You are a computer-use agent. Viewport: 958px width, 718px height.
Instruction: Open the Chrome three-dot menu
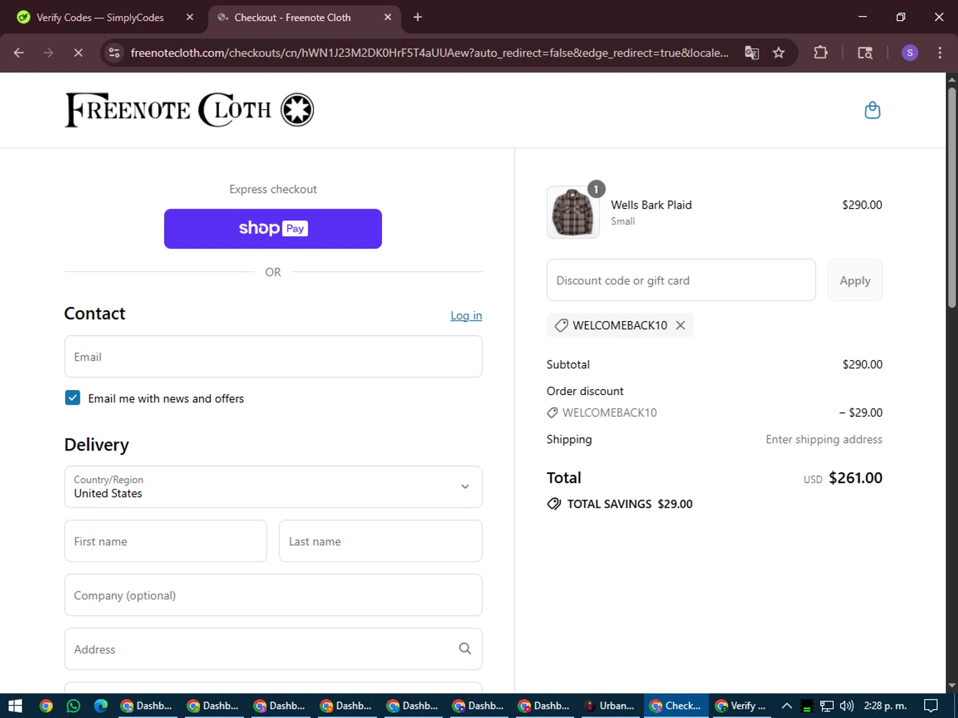pyautogui.click(x=939, y=53)
